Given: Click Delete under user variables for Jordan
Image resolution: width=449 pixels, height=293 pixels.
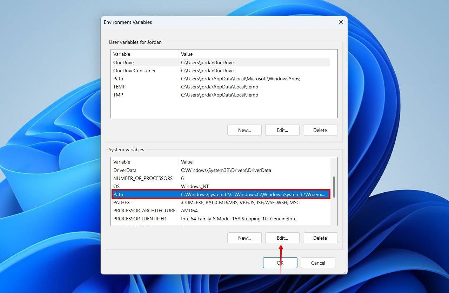Looking at the screenshot, I should pos(320,130).
